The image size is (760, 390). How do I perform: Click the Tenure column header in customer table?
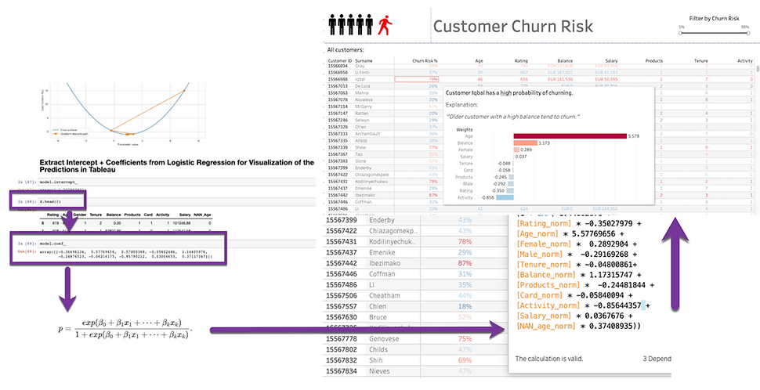701,60
